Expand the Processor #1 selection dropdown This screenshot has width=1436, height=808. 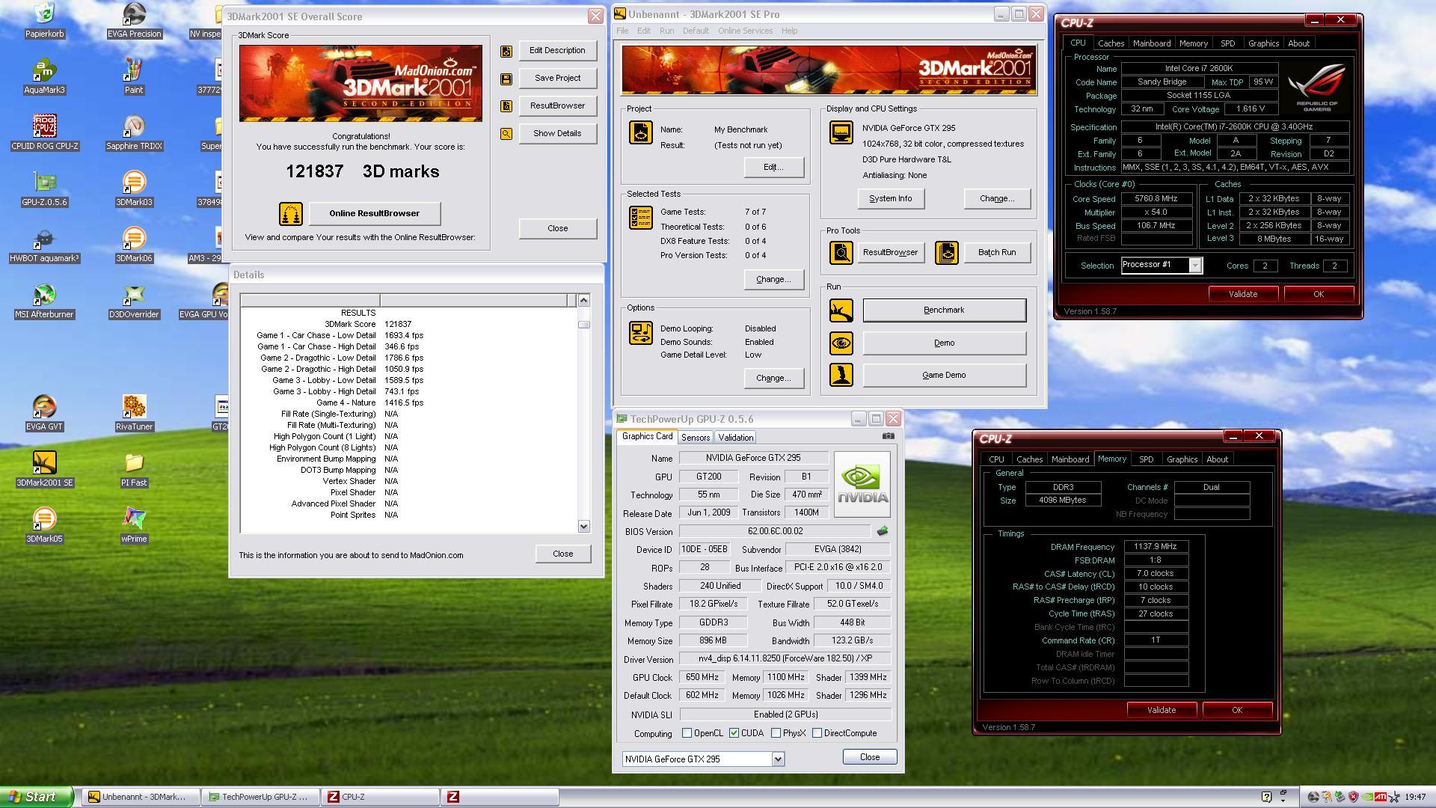1195,266
